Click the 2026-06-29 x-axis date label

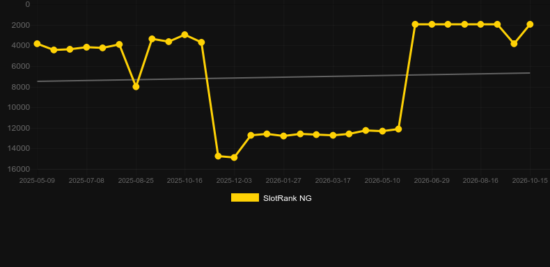coord(432,181)
